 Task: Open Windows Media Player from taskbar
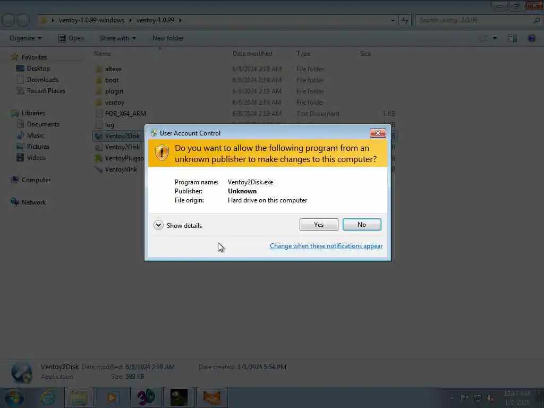(x=112, y=397)
